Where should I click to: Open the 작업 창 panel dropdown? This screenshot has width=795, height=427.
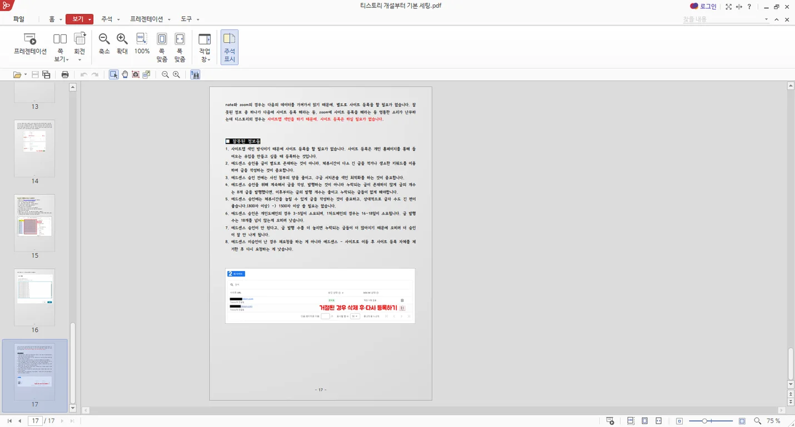(205, 47)
